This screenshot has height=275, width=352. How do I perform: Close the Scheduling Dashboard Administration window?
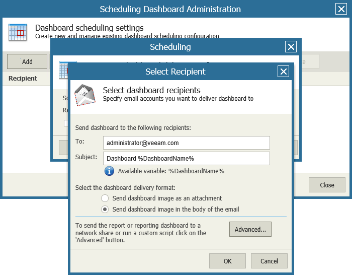(x=340, y=9)
